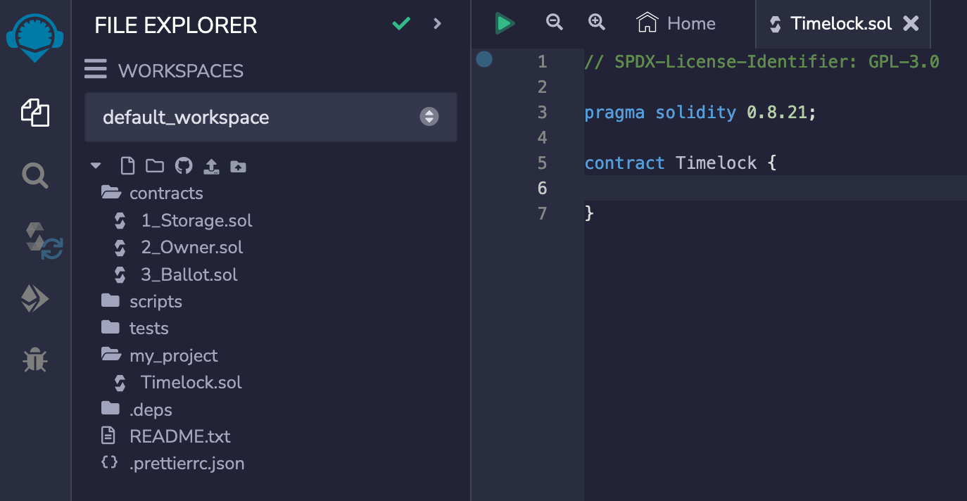
Task: Run script with green play button
Action: tap(504, 23)
